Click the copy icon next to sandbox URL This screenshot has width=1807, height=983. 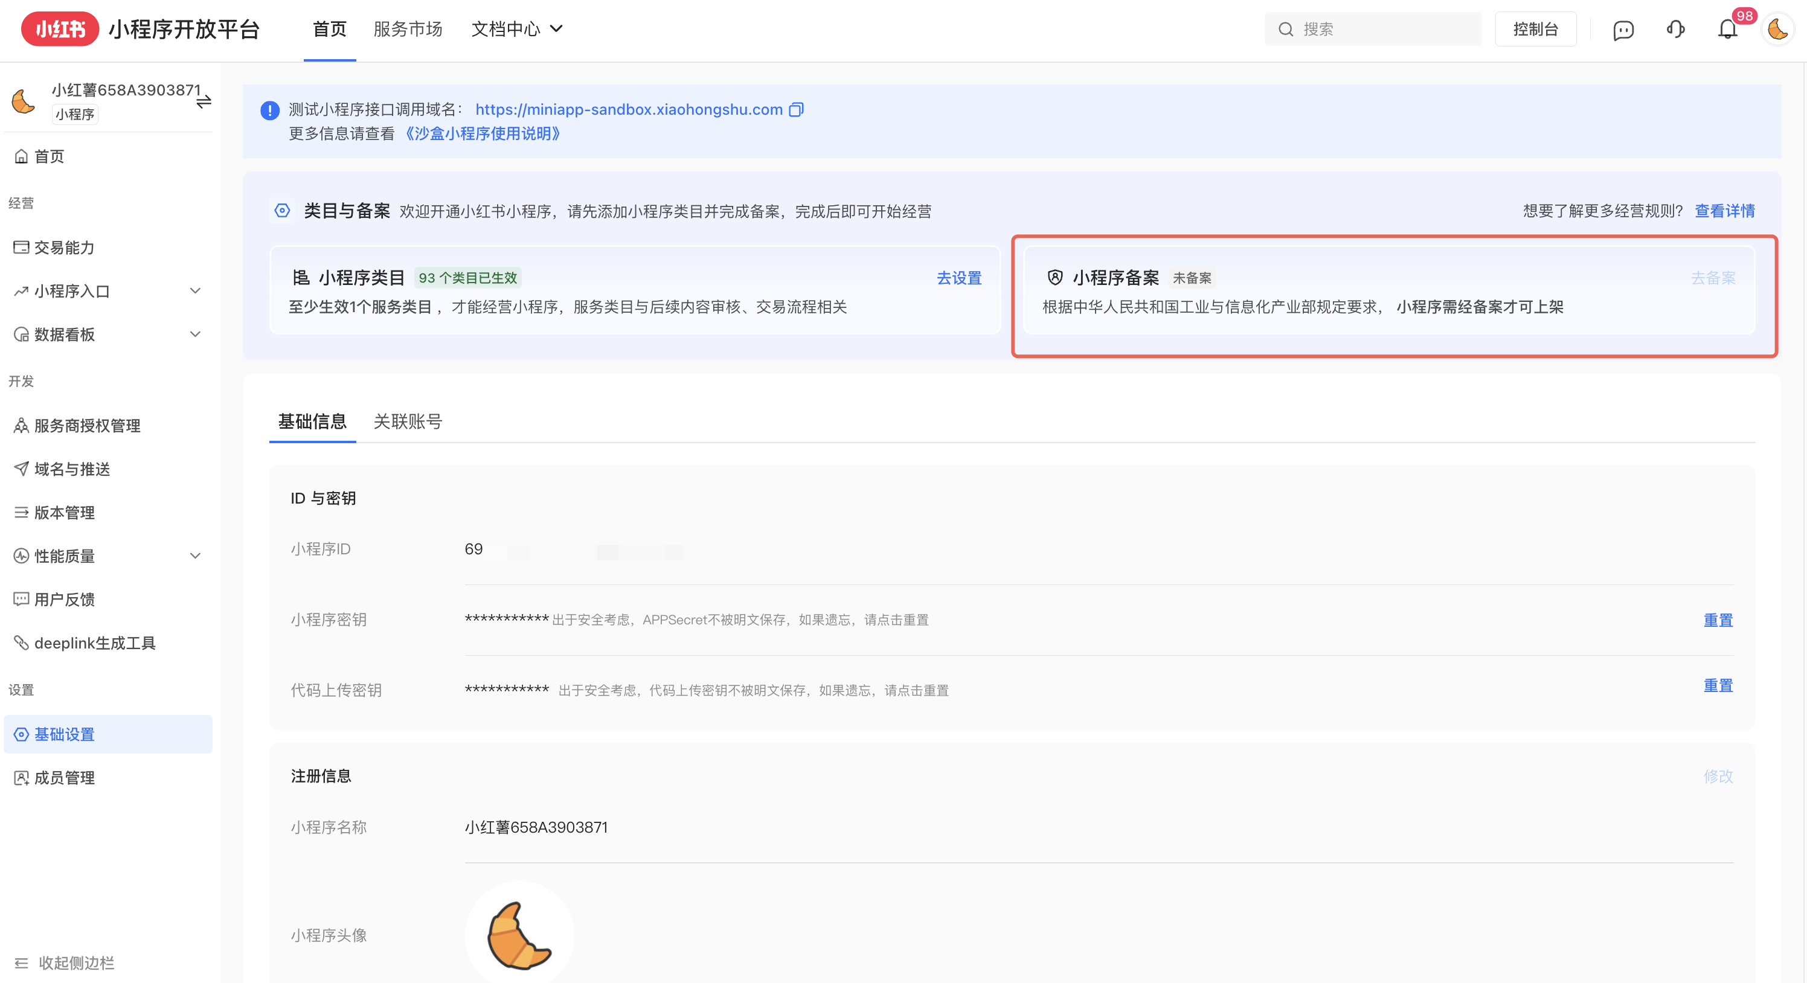795,109
